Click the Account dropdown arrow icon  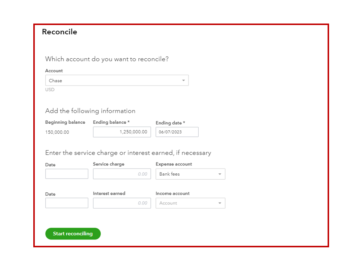(x=183, y=81)
